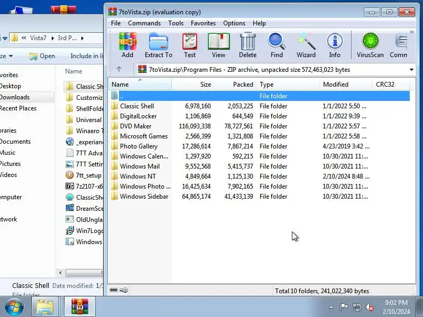Select the DigitalLocker folder icon
Viewport: 423px width, 317px height.
coord(114,116)
